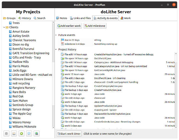Screen dimensions: 179x140
Task: Collapse the Future events section
Action: coord(56,35)
